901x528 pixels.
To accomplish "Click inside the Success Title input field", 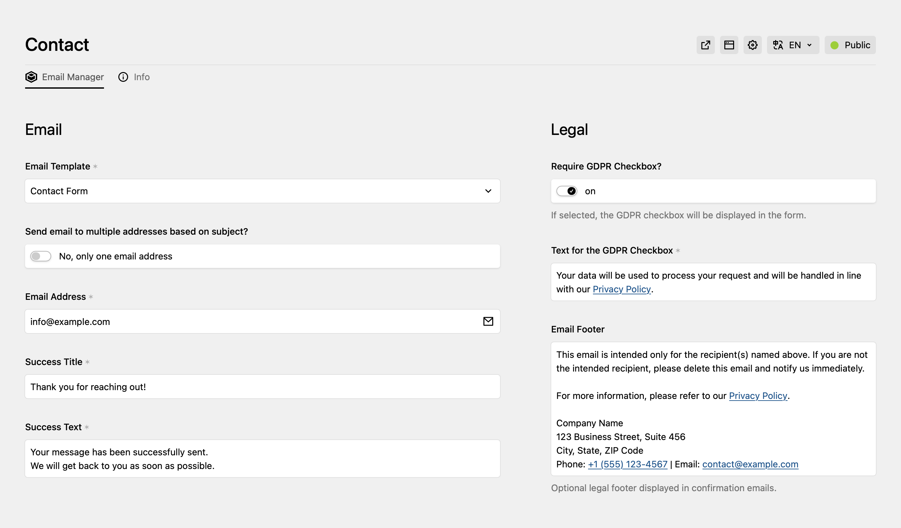I will pyautogui.click(x=262, y=387).
